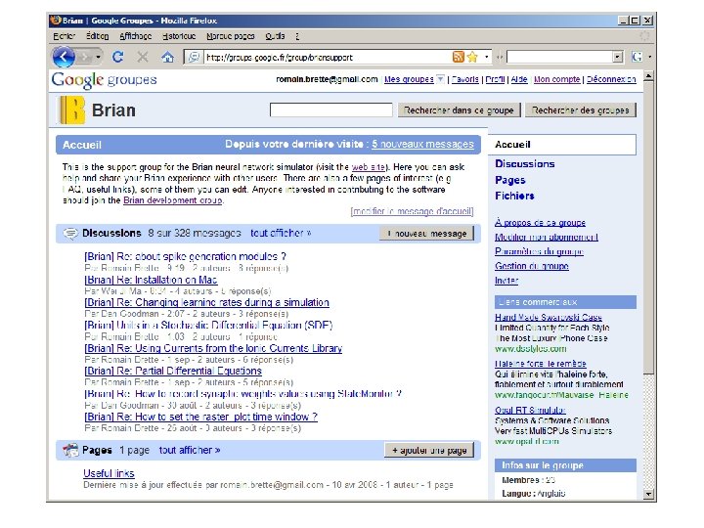Open the address bar history dropdown
The width and height of the screenshot is (704, 528).
486,57
